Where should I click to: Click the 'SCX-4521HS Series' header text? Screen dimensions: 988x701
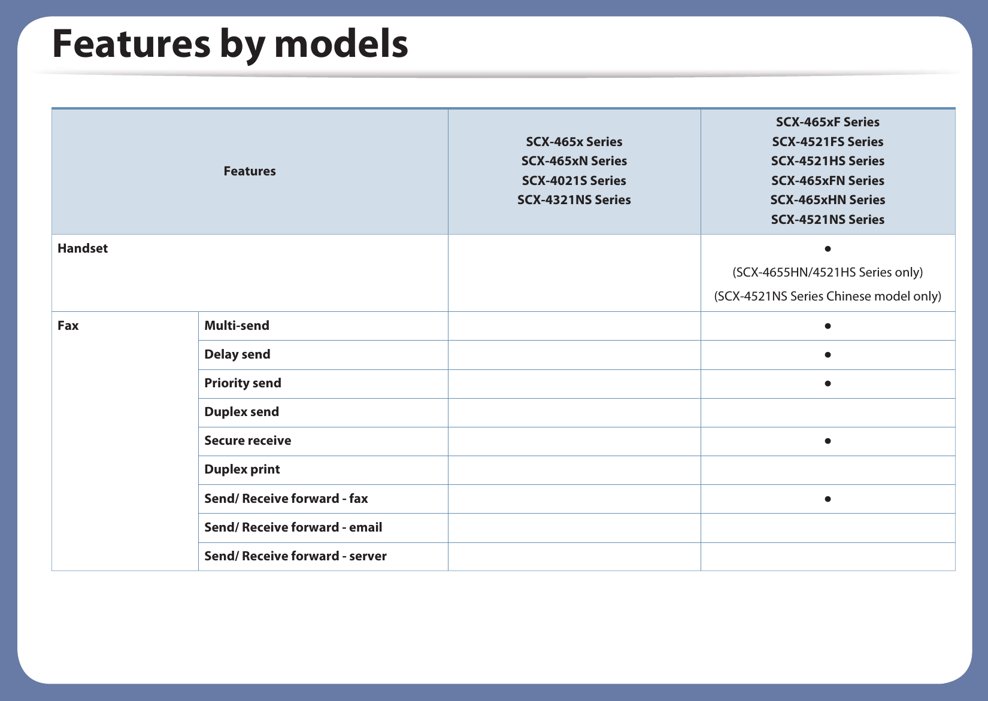click(828, 161)
